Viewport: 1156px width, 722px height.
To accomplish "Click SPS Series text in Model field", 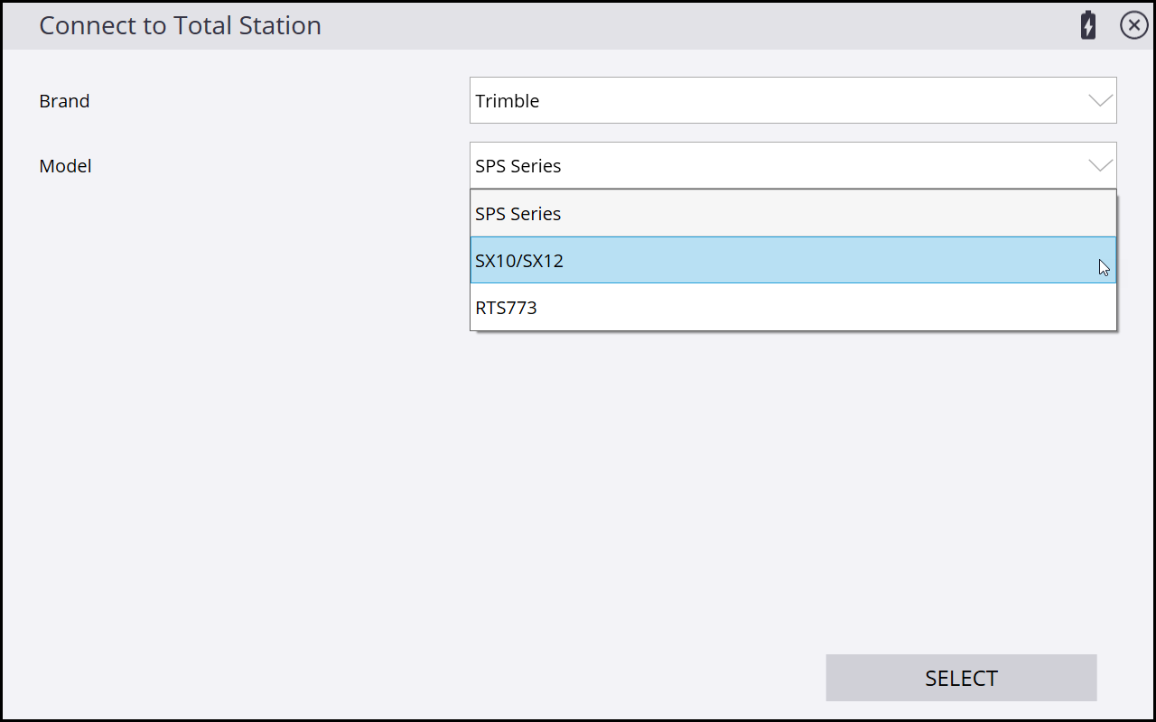I will 518,166.
